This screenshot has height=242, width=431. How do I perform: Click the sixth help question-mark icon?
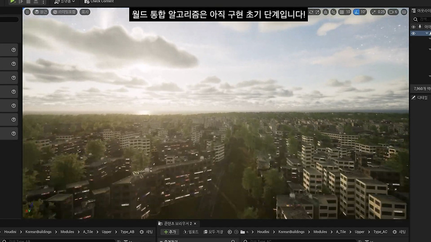13,119
